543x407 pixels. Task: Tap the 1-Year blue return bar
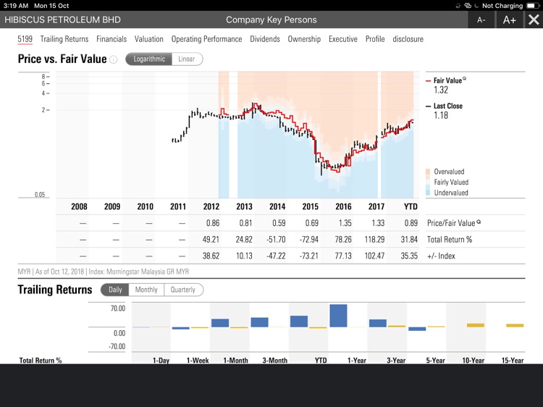pos(338,316)
